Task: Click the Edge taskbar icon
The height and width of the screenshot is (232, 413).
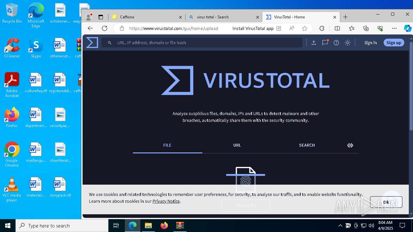Action: 133,226
